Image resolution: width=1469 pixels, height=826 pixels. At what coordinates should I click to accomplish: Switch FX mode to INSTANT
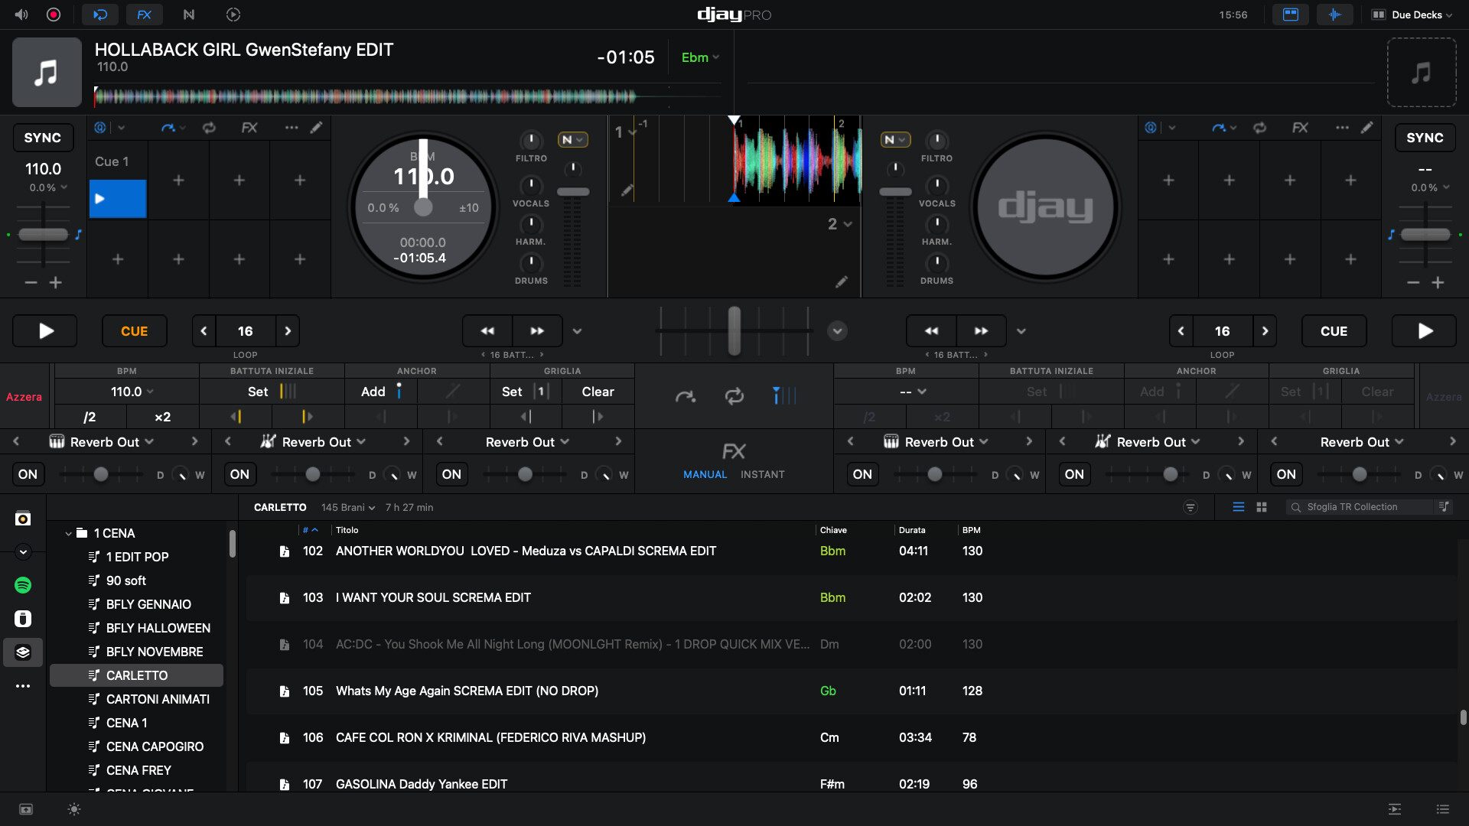762,474
